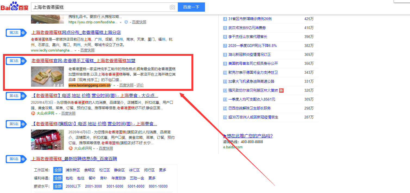Expand the 大众点评网 arrow under the 旗舰店 result
This screenshot has width=410, height=193.
click(94, 149)
